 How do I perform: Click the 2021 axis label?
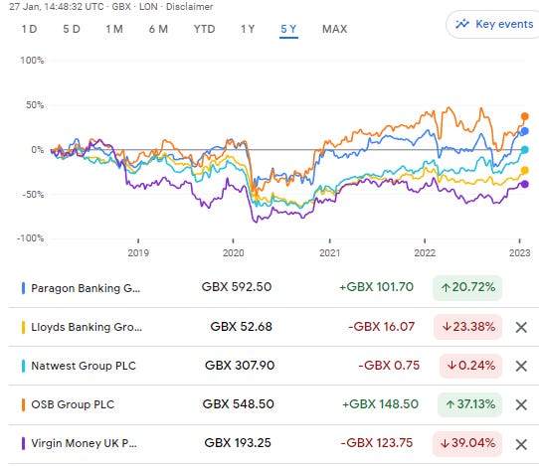329,253
